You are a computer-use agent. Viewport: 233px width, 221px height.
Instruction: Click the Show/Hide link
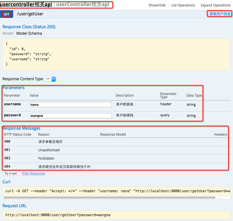point(157,5)
